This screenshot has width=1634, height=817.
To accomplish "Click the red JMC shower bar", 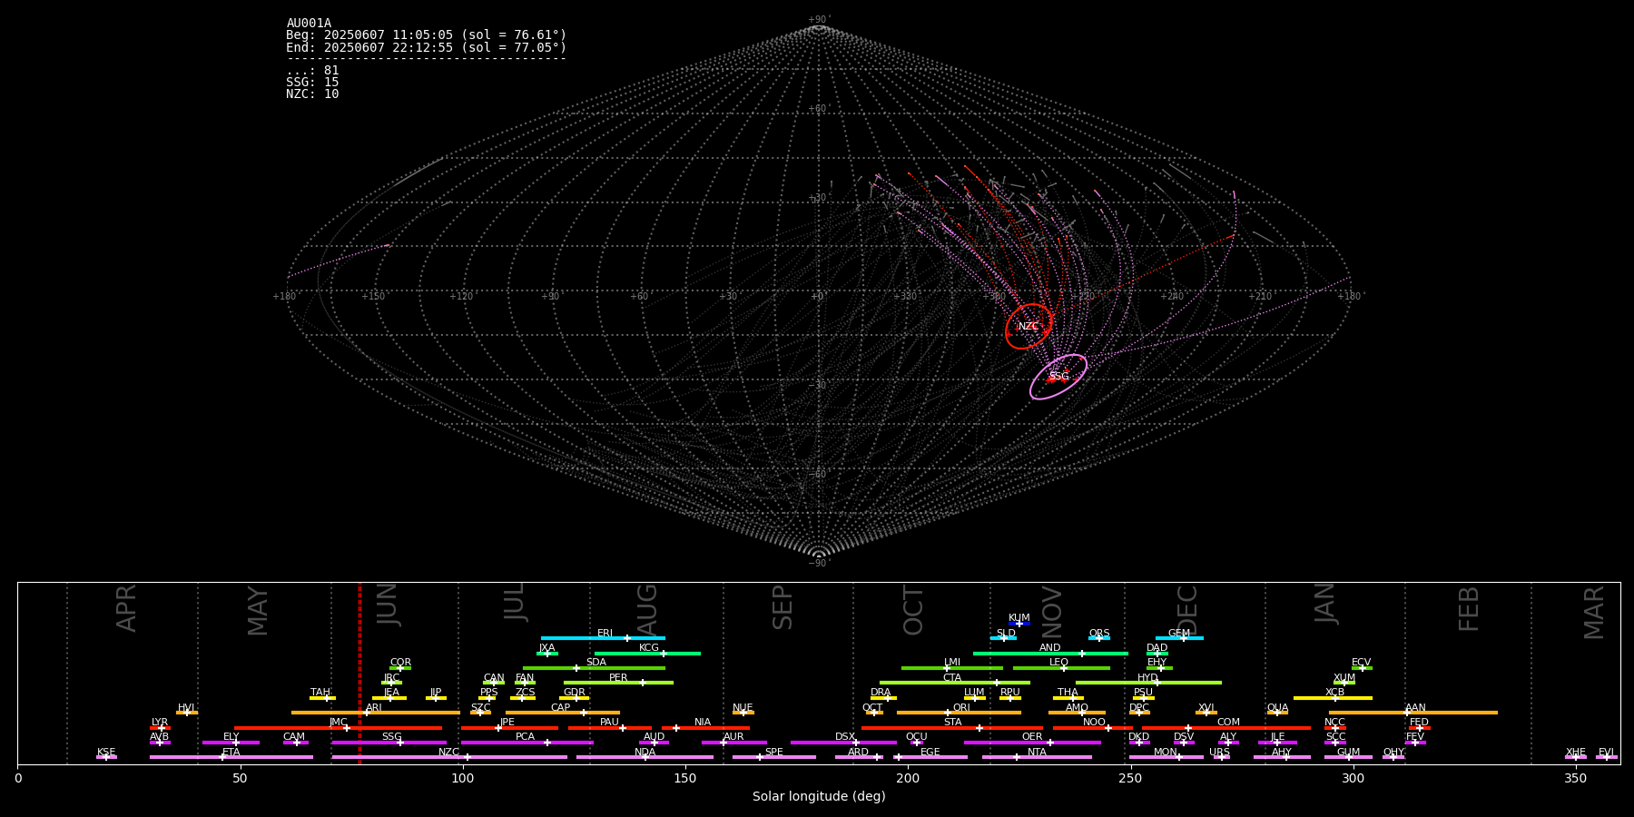I will pos(339,728).
